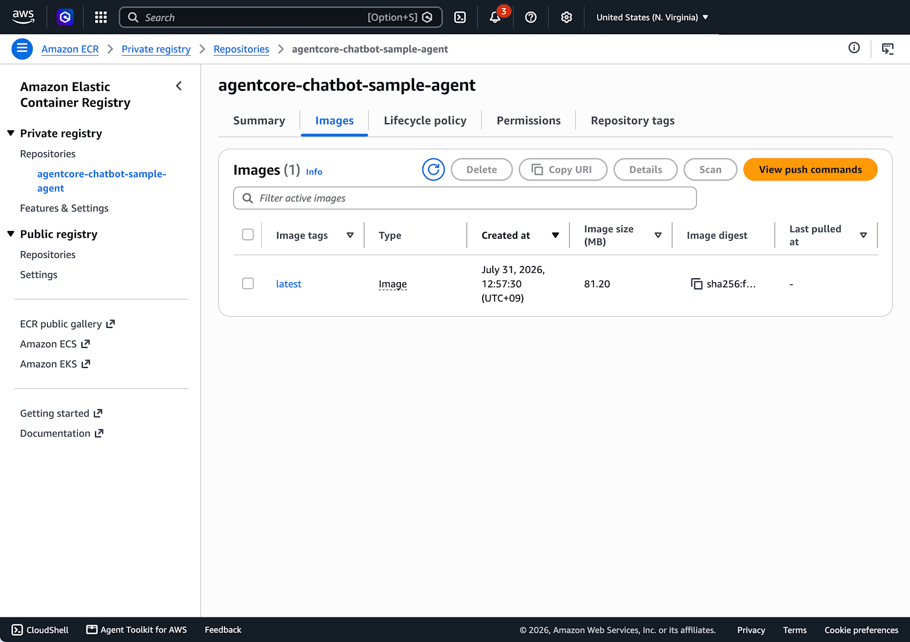Open the AWS home logo
This screenshot has width=910, height=642.
tap(23, 17)
